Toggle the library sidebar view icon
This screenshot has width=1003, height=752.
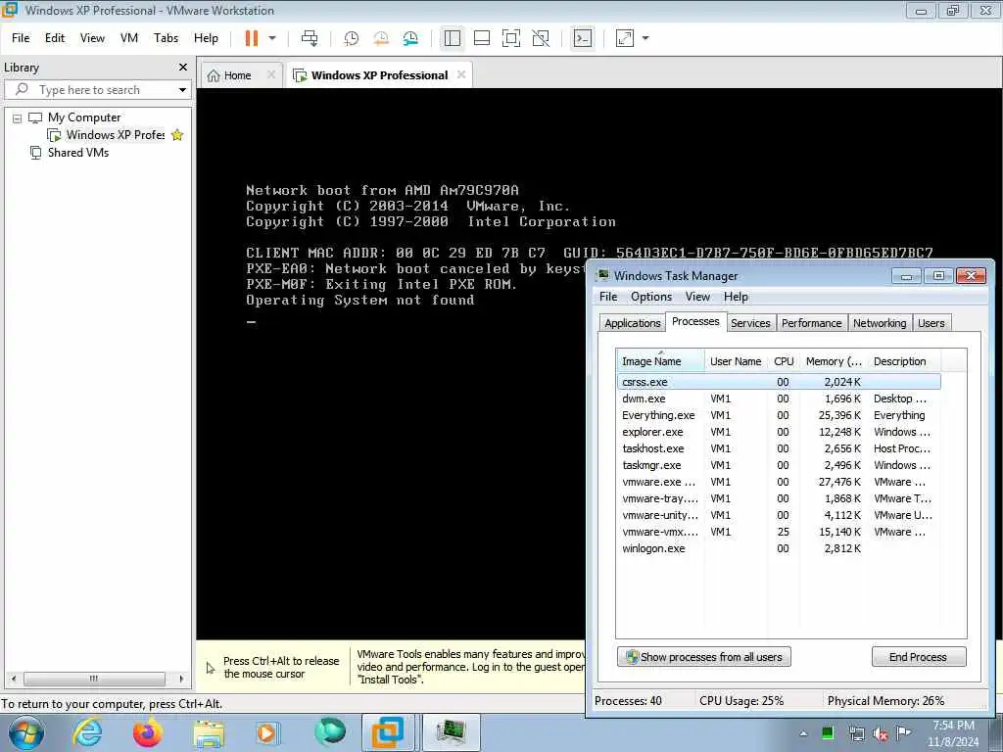453,38
